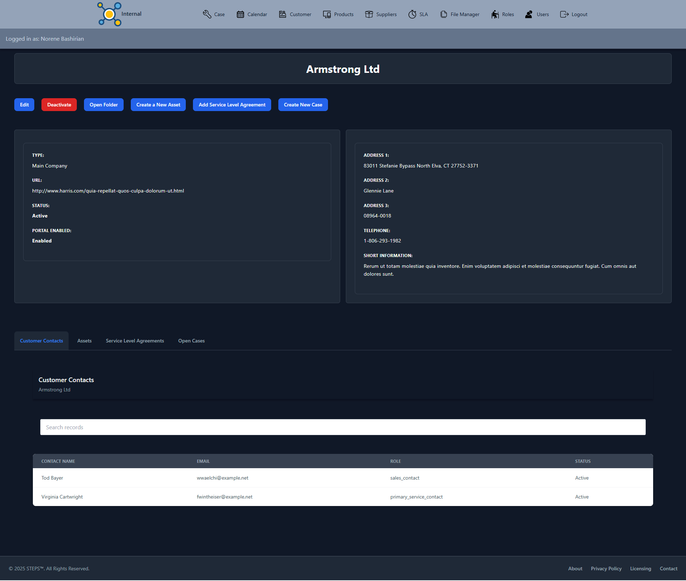686x581 pixels.
Task: Click Add Service Level Agreement button
Action: click(x=232, y=105)
